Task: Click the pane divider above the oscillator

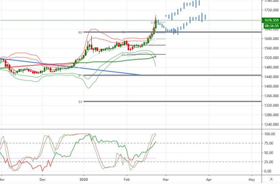Action: pos(140,129)
